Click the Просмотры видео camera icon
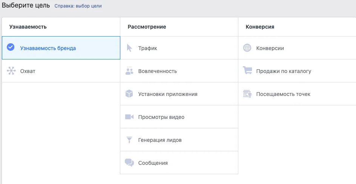The width and height of the screenshot is (356, 184). point(129,117)
